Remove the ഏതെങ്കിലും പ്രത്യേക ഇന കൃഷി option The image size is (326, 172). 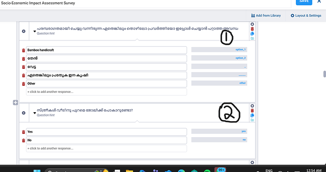coord(24,75)
